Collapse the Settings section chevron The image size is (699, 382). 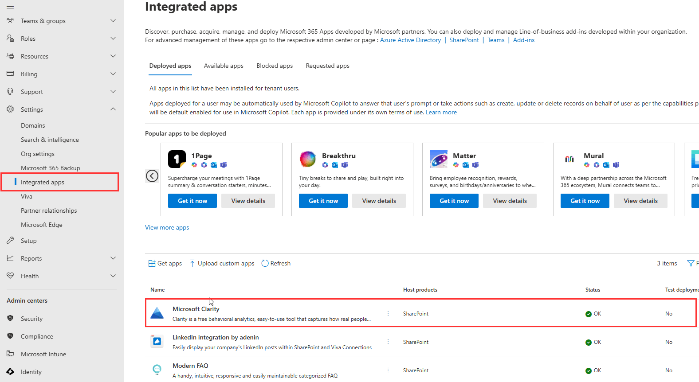[113, 109]
